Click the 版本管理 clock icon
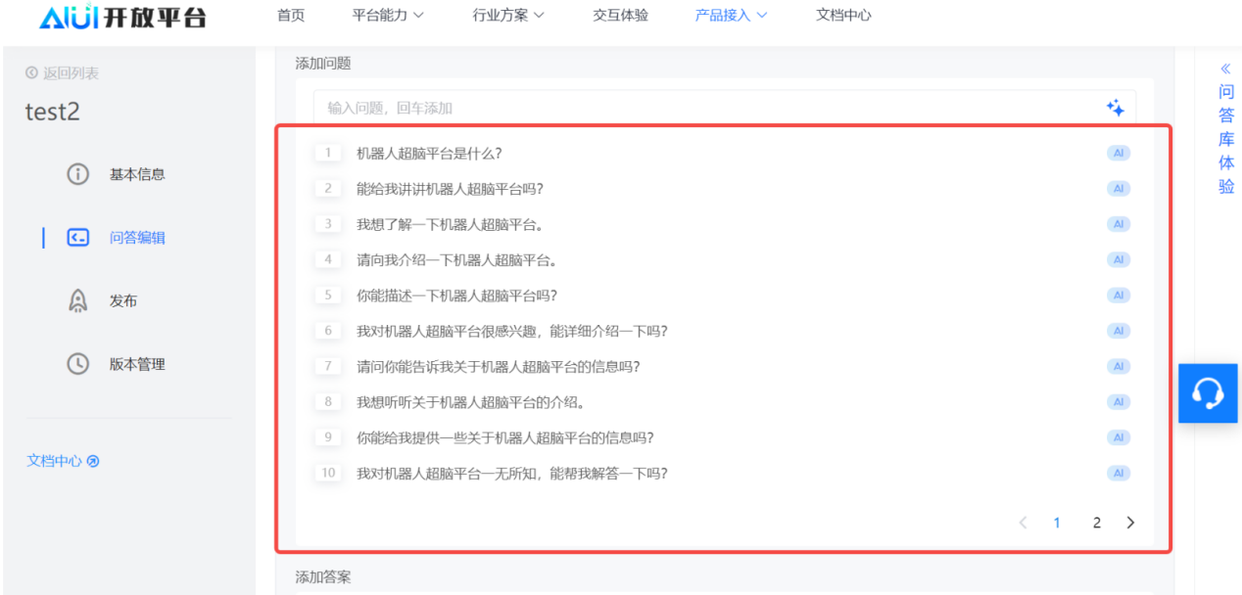The image size is (1242, 595). point(77,364)
